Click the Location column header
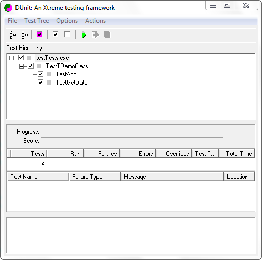This screenshot has height=260, width=262. (239, 177)
